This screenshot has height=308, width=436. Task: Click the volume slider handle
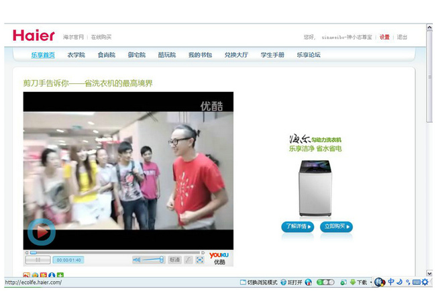pyautogui.click(x=161, y=260)
